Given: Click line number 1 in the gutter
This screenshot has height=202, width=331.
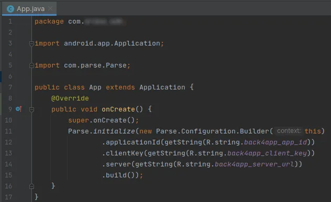Looking at the screenshot, I should point(10,21).
